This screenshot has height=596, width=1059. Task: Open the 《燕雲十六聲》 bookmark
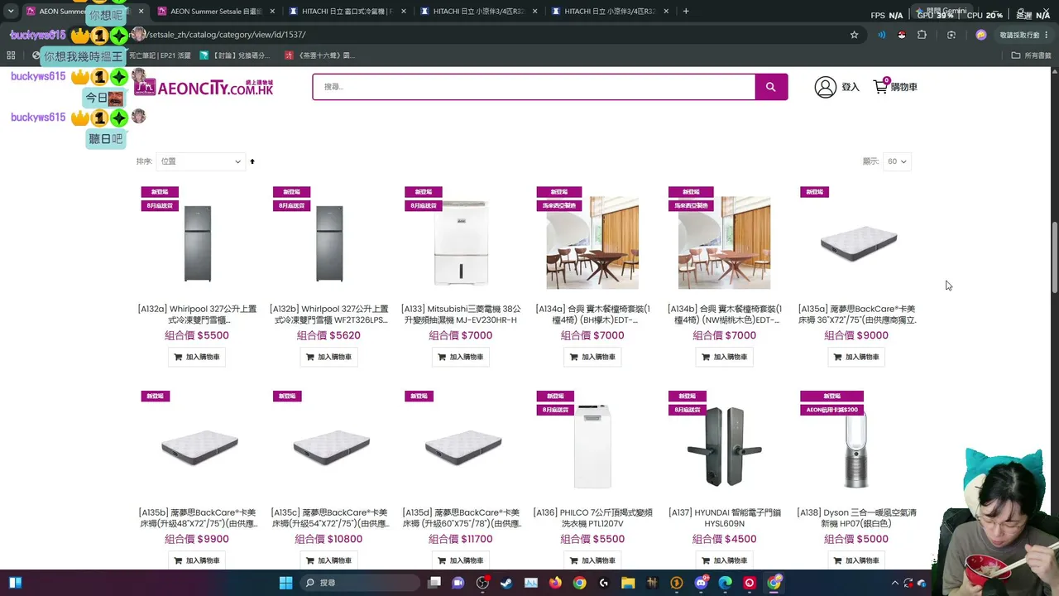pos(319,55)
